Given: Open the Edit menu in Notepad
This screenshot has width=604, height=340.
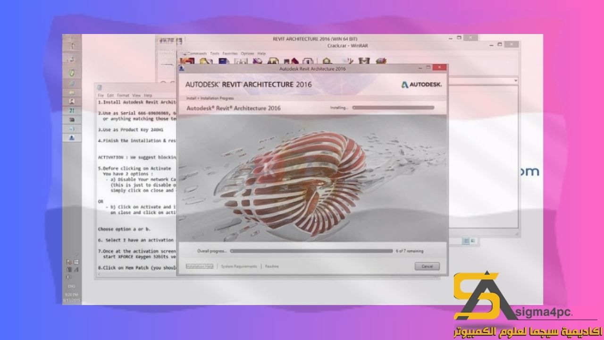Looking at the screenshot, I should [110, 95].
